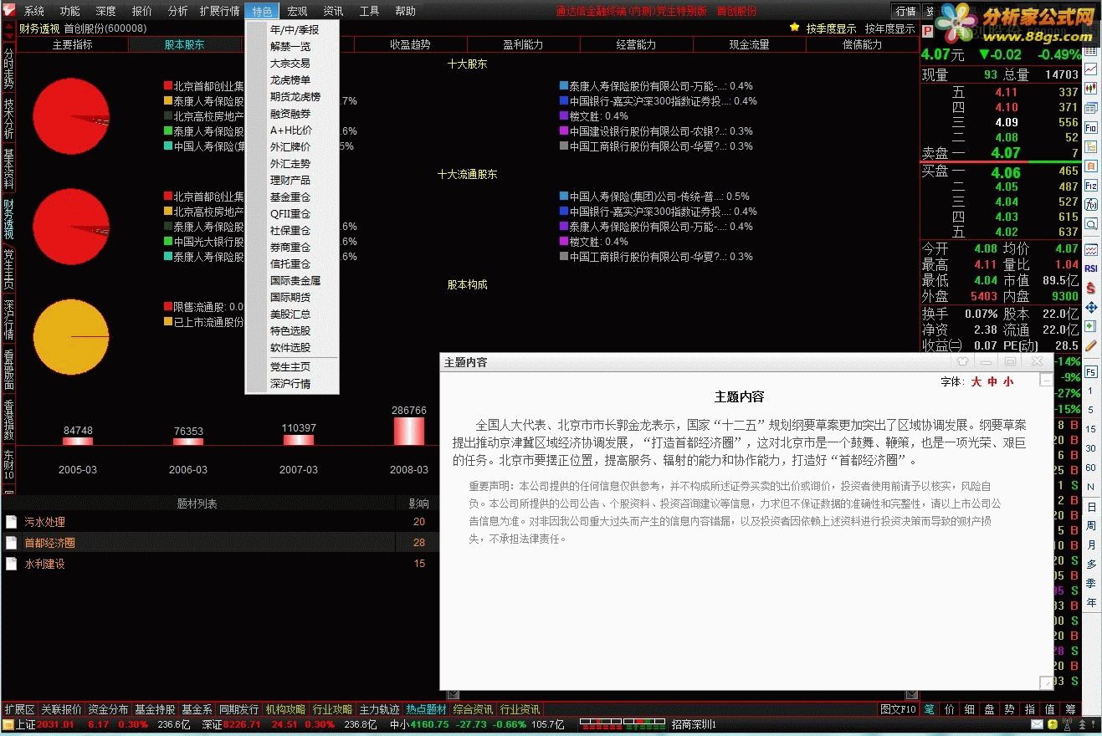Select the yellow favorite star icon
This screenshot has height=736, width=1102.
pos(794,28)
